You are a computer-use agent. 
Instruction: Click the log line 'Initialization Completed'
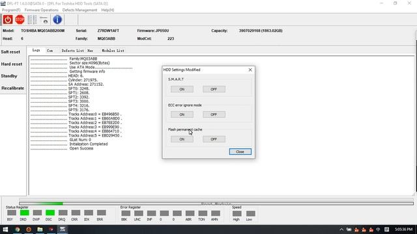[x=89, y=144]
